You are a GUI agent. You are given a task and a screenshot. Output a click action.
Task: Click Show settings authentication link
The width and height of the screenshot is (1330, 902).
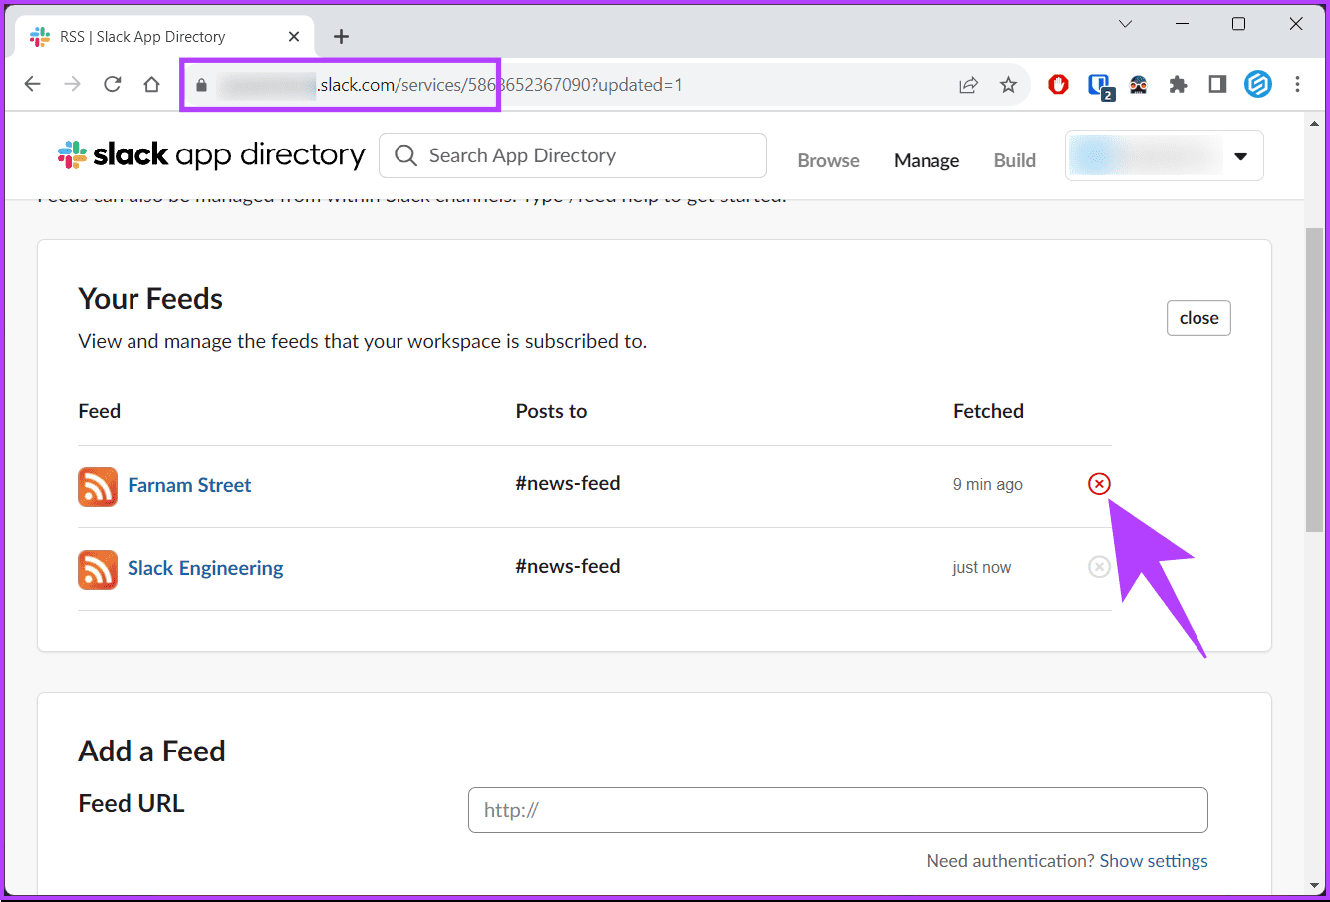(1154, 861)
